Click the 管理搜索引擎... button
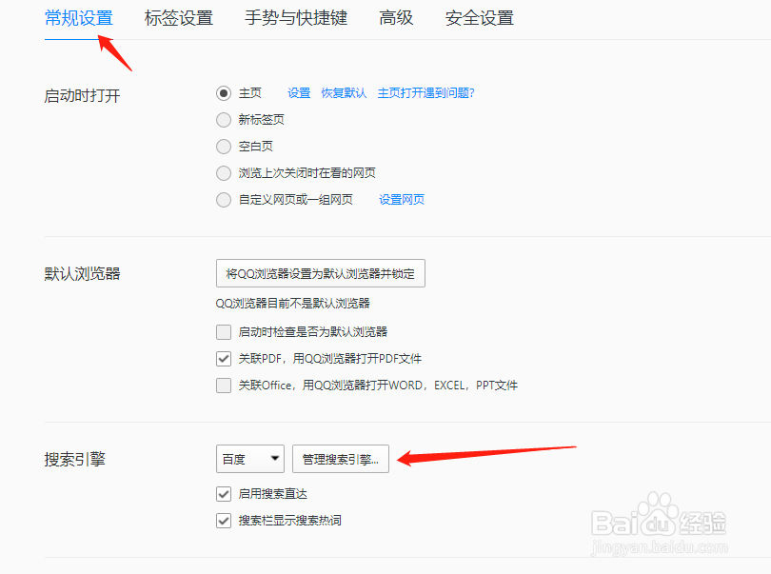This screenshot has width=771, height=574. click(341, 459)
